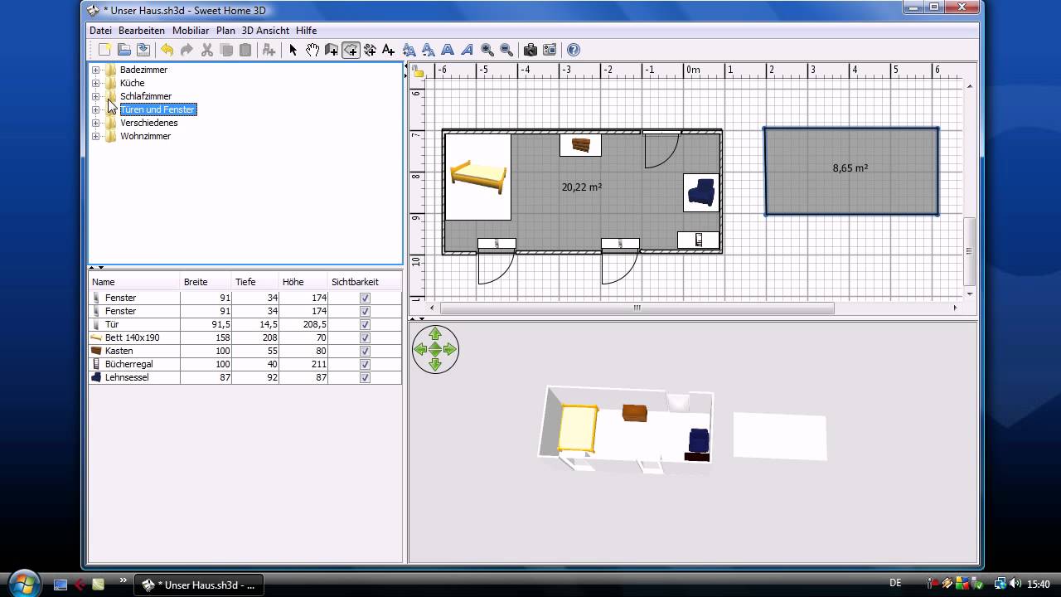Undo the last action
The height and width of the screenshot is (597, 1061).
(167, 50)
